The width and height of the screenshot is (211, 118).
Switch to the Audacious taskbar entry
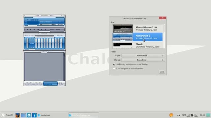coord(52,115)
